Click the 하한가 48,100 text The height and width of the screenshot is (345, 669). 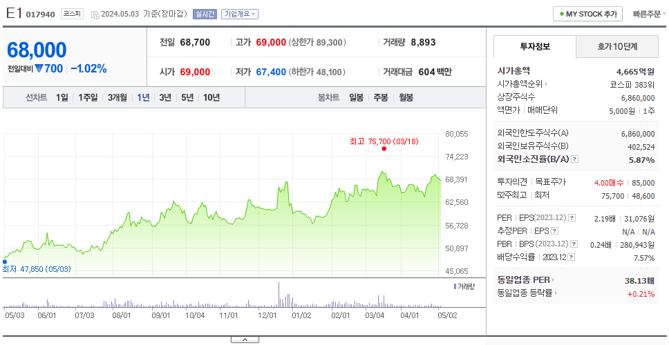point(317,72)
